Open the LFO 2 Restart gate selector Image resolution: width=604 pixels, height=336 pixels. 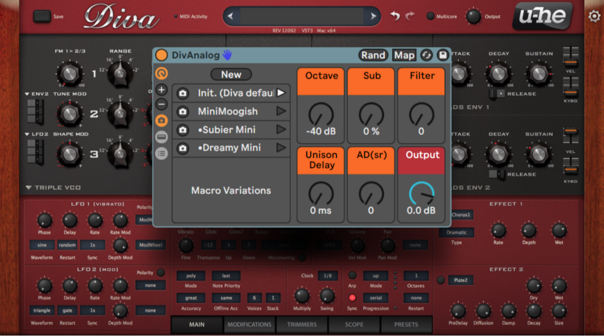[67, 310]
